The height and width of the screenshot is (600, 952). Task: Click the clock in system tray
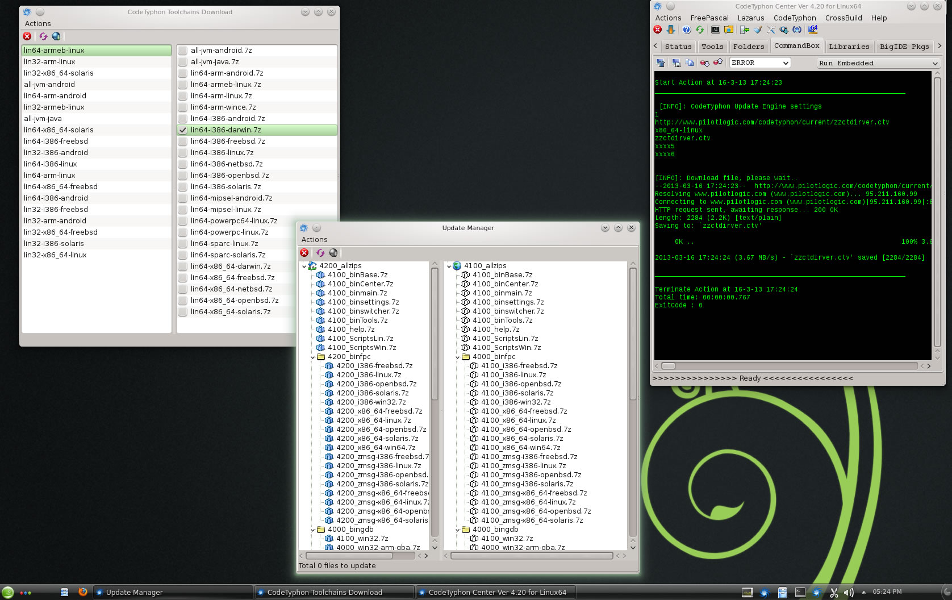click(x=887, y=591)
